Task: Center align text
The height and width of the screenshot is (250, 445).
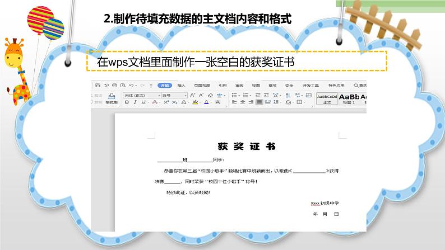Action: tap(243, 102)
